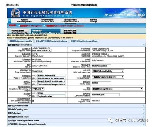Open the Nature of enterprise dropdown
153x127 pixels.
click(x=108, y=71)
